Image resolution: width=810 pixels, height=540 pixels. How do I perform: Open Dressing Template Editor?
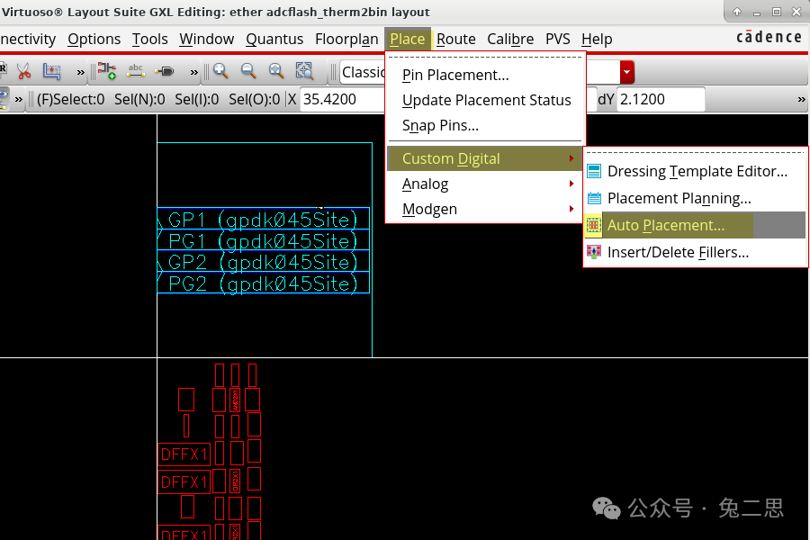(x=697, y=171)
